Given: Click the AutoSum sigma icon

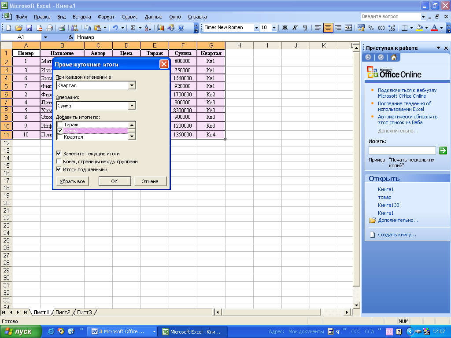Looking at the screenshot, I should (133, 28).
